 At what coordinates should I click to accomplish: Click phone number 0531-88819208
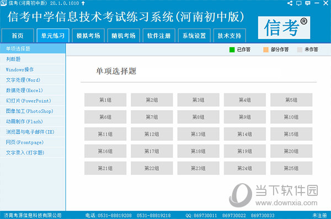point(115,215)
